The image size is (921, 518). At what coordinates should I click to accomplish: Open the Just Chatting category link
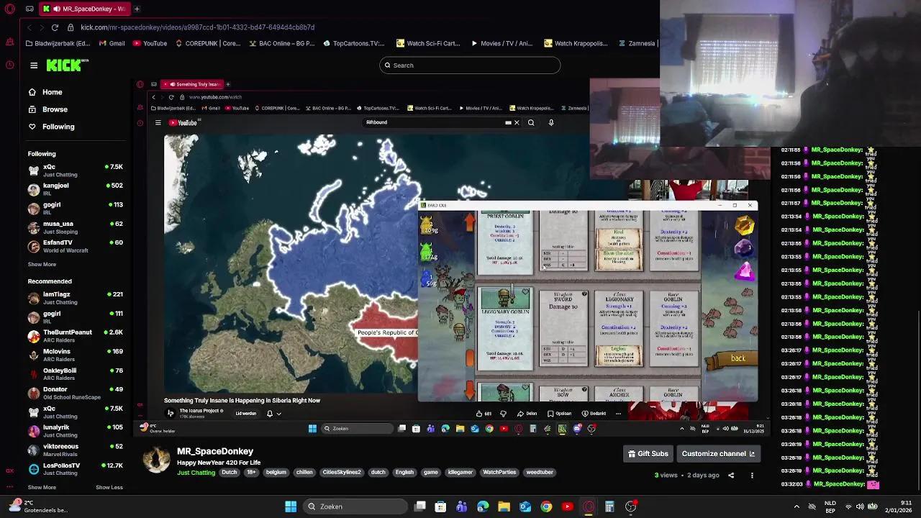coord(196,473)
